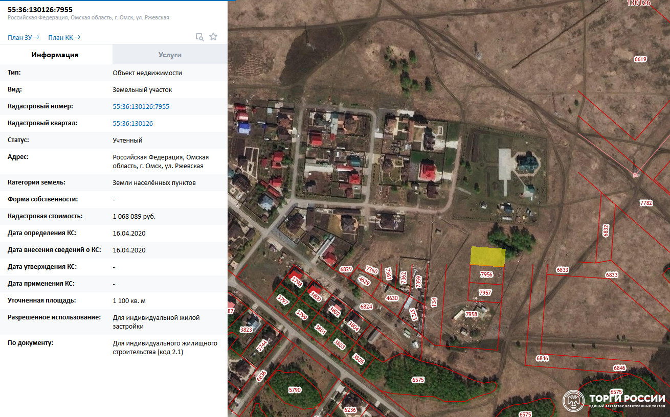Click the yellow highlighted parcel on map
Image resolution: width=670 pixels, height=417 pixels.
click(x=488, y=257)
